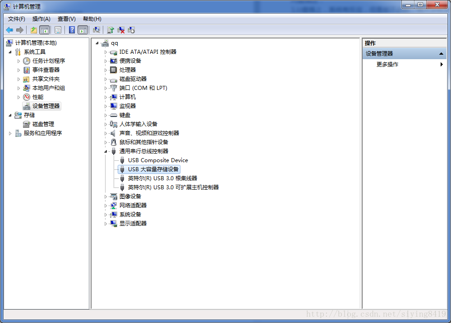Image resolution: width=451 pixels, height=323 pixels.
Task: Click the Event Viewer icon
Action: tap(27, 70)
